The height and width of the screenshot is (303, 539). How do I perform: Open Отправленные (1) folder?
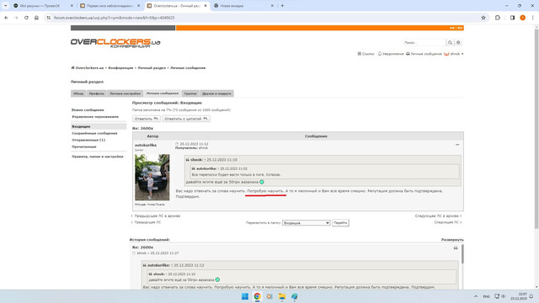(x=88, y=141)
